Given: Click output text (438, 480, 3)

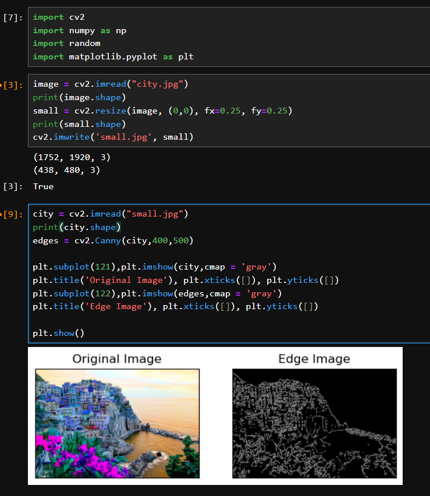Looking at the screenshot, I should (67, 170).
